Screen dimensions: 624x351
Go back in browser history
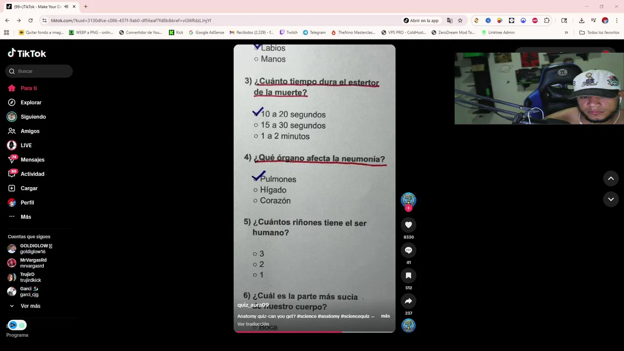(7, 20)
